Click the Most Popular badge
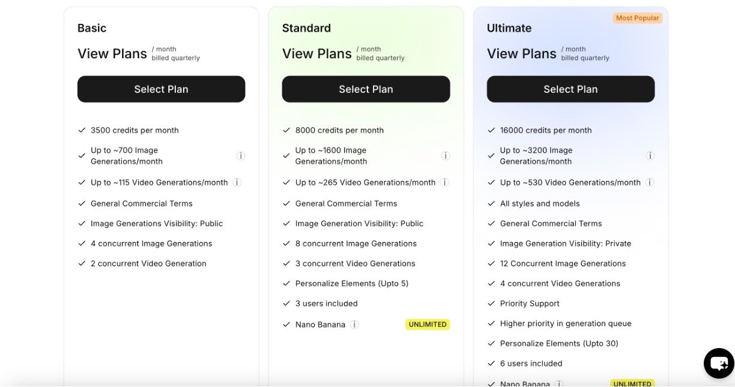 pyautogui.click(x=637, y=18)
